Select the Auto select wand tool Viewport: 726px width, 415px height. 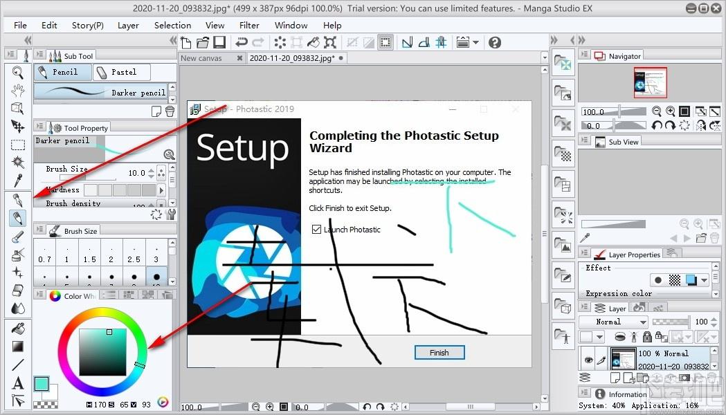[17, 163]
